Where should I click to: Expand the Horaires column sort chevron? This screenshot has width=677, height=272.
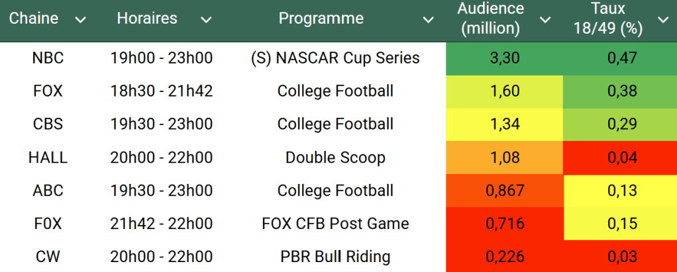pyautogui.click(x=206, y=21)
